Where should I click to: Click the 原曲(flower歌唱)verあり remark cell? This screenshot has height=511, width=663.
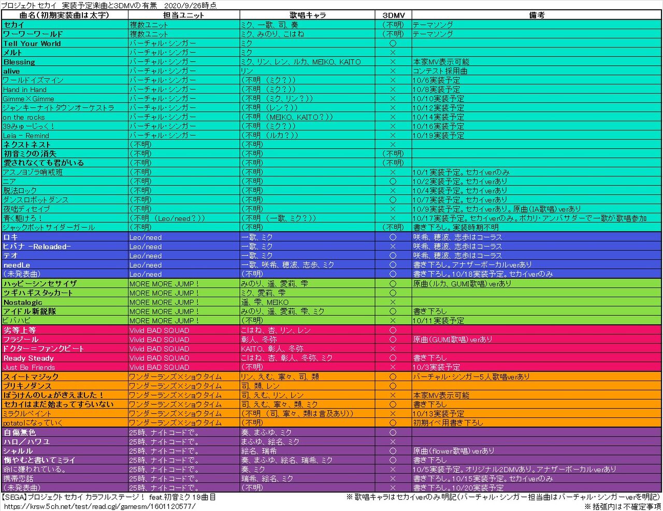click(x=537, y=451)
